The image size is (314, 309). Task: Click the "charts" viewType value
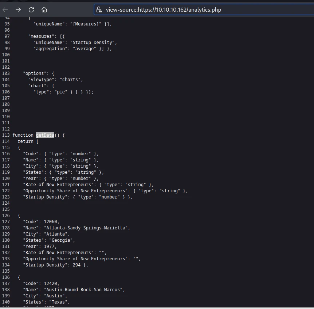(70, 80)
